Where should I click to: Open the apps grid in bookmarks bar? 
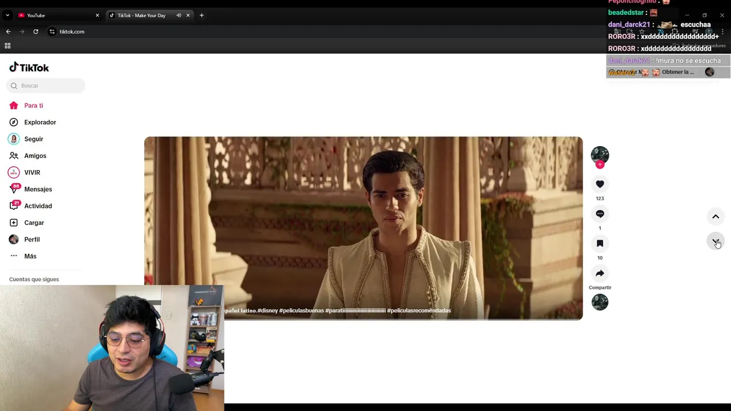coord(7,46)
